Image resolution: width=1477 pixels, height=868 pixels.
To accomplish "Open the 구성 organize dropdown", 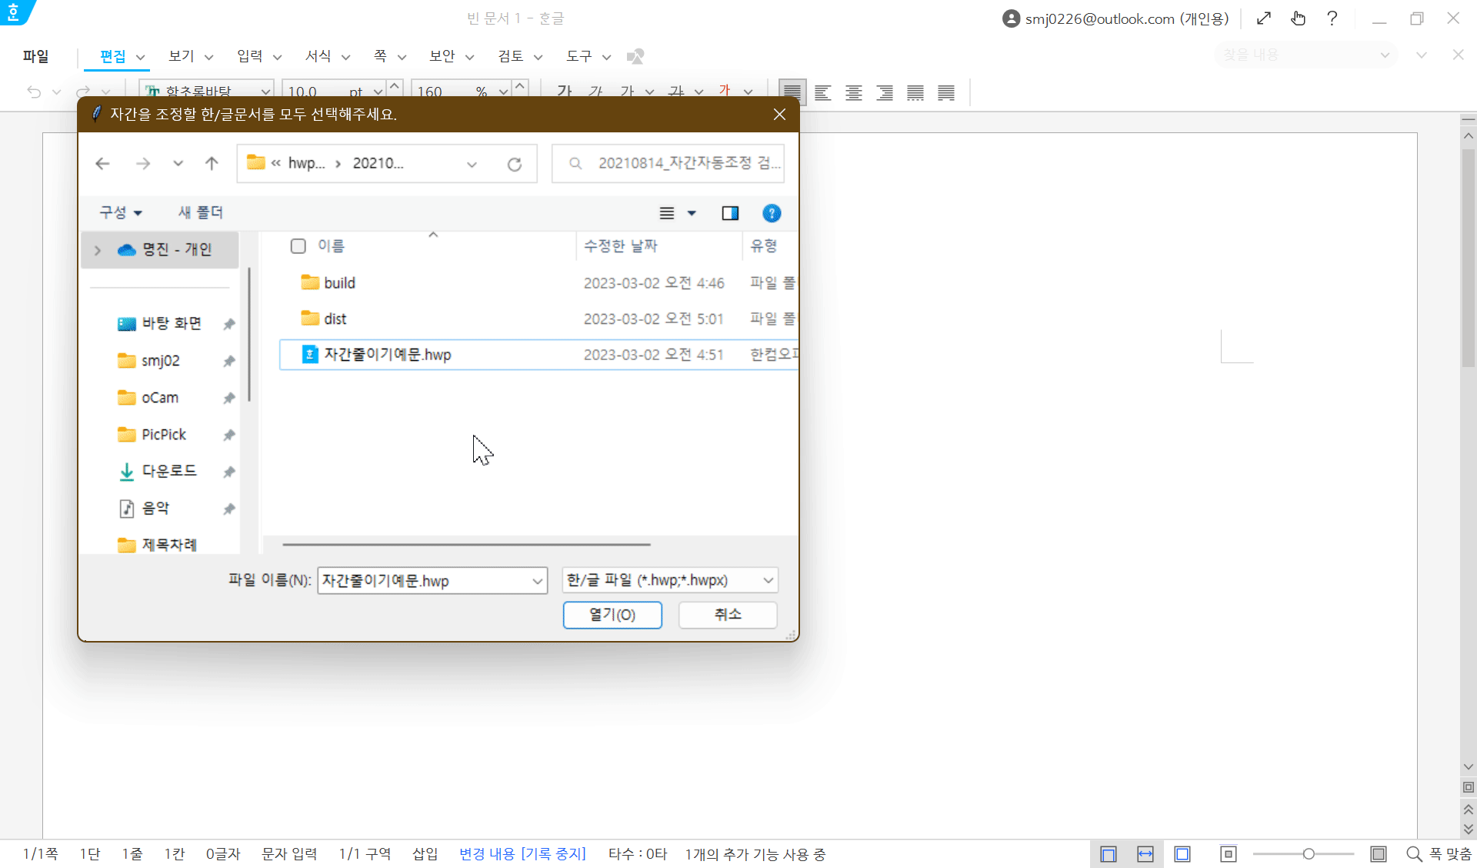I will click(x=121, y=212).
